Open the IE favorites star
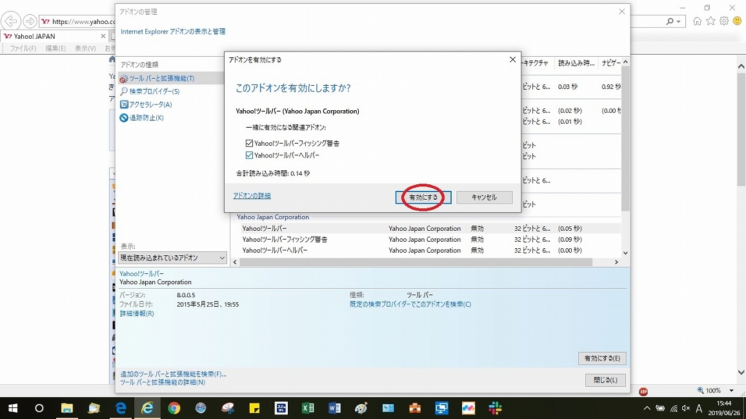 [x=711, y=21]
